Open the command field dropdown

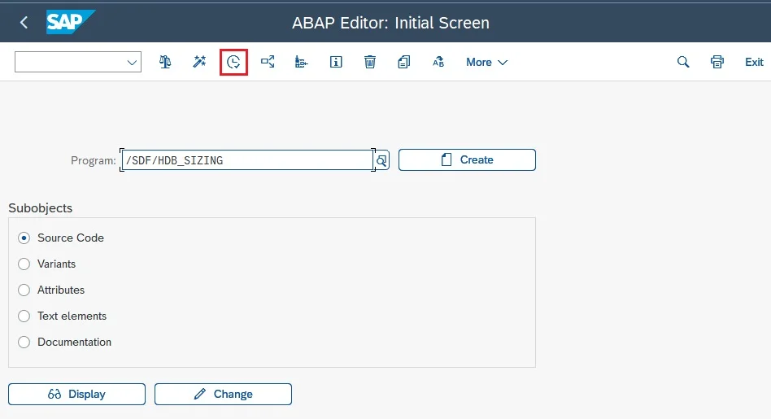[132, 62]
